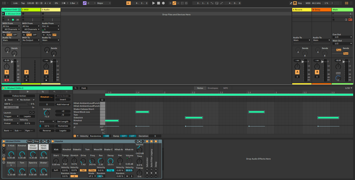
Task: Toggle the A Reverb return activator
Action: coord(297,72)
